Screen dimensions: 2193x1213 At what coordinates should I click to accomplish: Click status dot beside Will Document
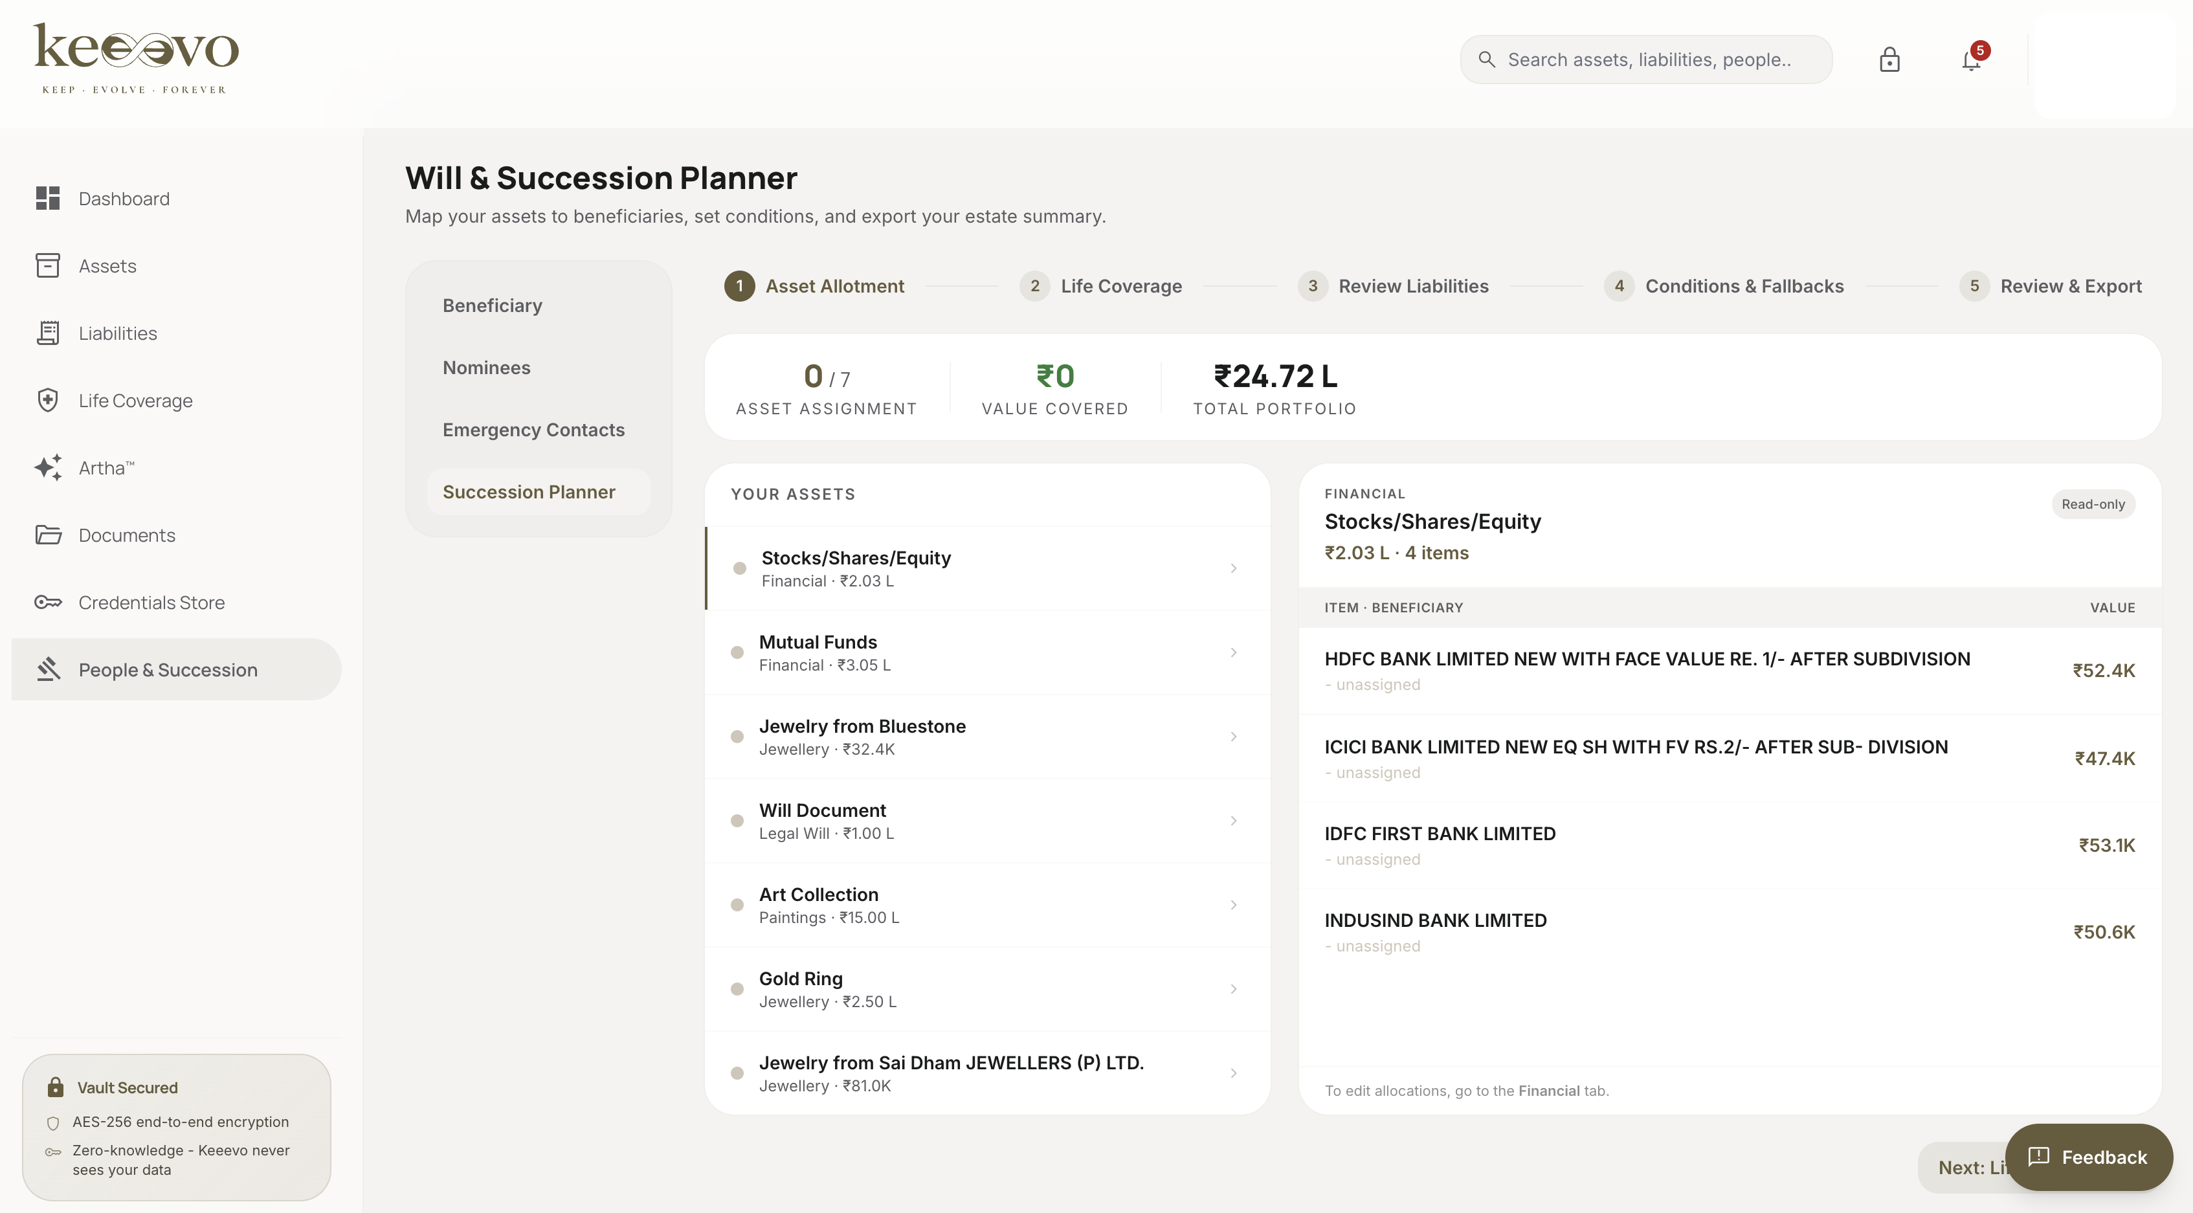pyautogui.click(x=737, y=821)
